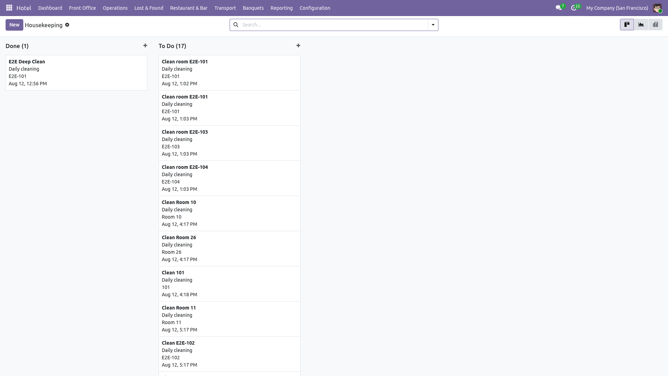The height and width of the screenshot is (376, 668).
Task: Click the Housekeeping breadcrumb title
Action: click(x=43, y=25)
